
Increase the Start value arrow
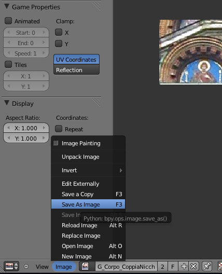pos(44,32)
